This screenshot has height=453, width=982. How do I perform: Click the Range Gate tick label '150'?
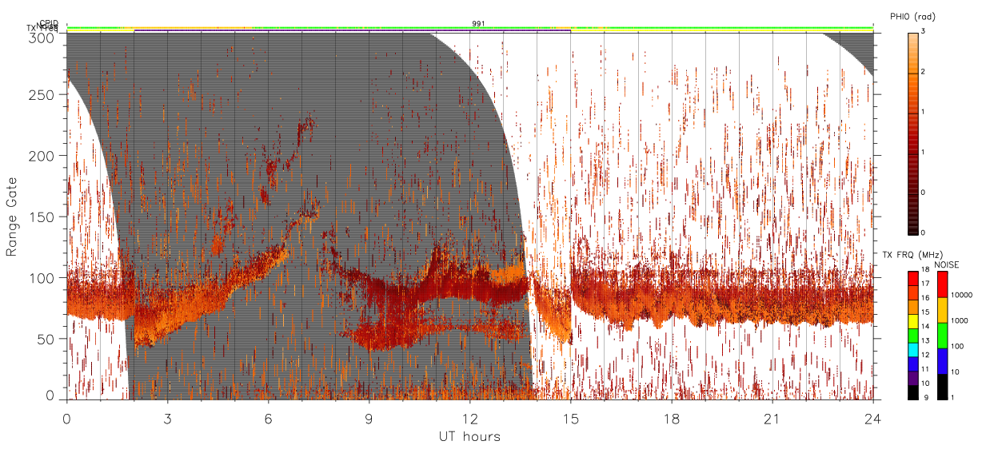[42, 217]
